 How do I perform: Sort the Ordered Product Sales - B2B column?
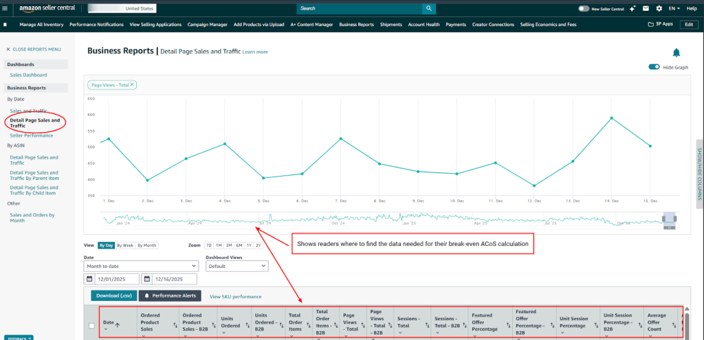pyautogui.click(x=213, y=326)
